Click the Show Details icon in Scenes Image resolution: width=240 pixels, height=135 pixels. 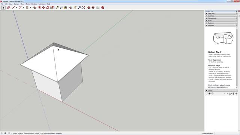pos(233,93)
